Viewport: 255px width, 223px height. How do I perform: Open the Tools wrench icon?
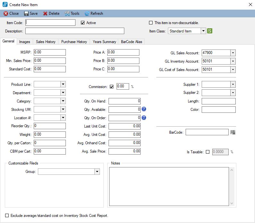[67, 13]
